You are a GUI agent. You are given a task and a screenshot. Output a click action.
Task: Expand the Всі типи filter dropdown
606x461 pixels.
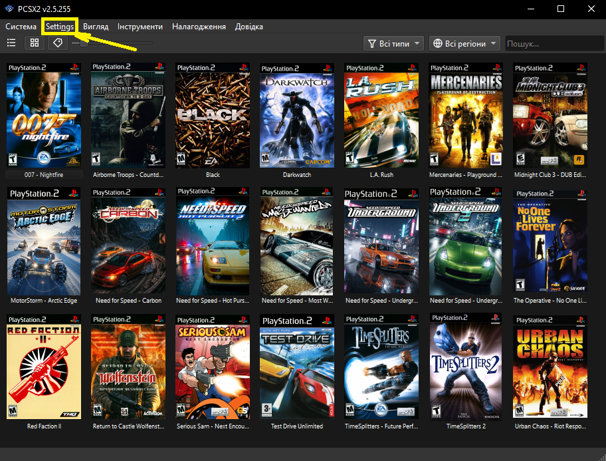(393, 44)
